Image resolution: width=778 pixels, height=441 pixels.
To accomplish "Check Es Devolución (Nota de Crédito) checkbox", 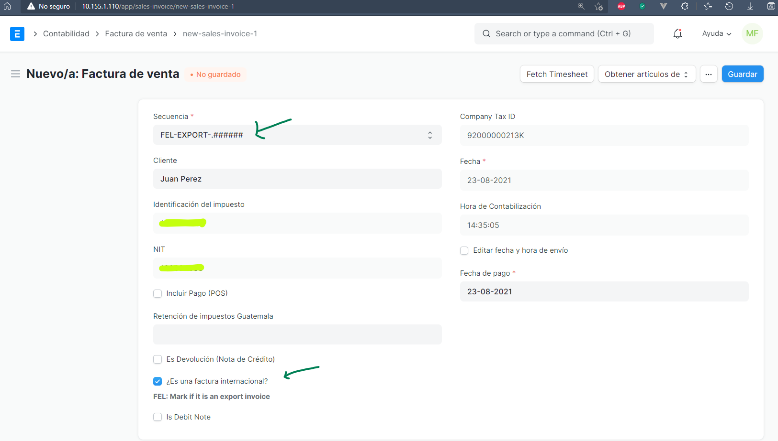I will [158, 359].
